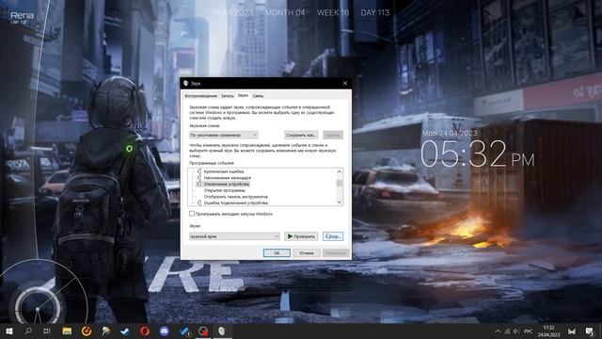This screenshot has height=339, width=602.
Task: Open the blue app with badge on taskbar
Action: pos(184,331)
